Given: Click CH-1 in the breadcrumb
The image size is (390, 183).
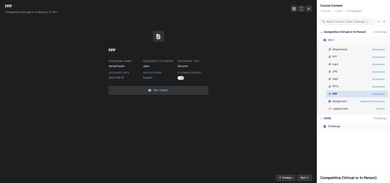Looking at the screenshot, I should click(x=55, y=12).
